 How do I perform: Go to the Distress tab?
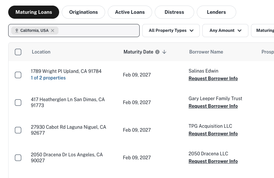tap(174, 12)
